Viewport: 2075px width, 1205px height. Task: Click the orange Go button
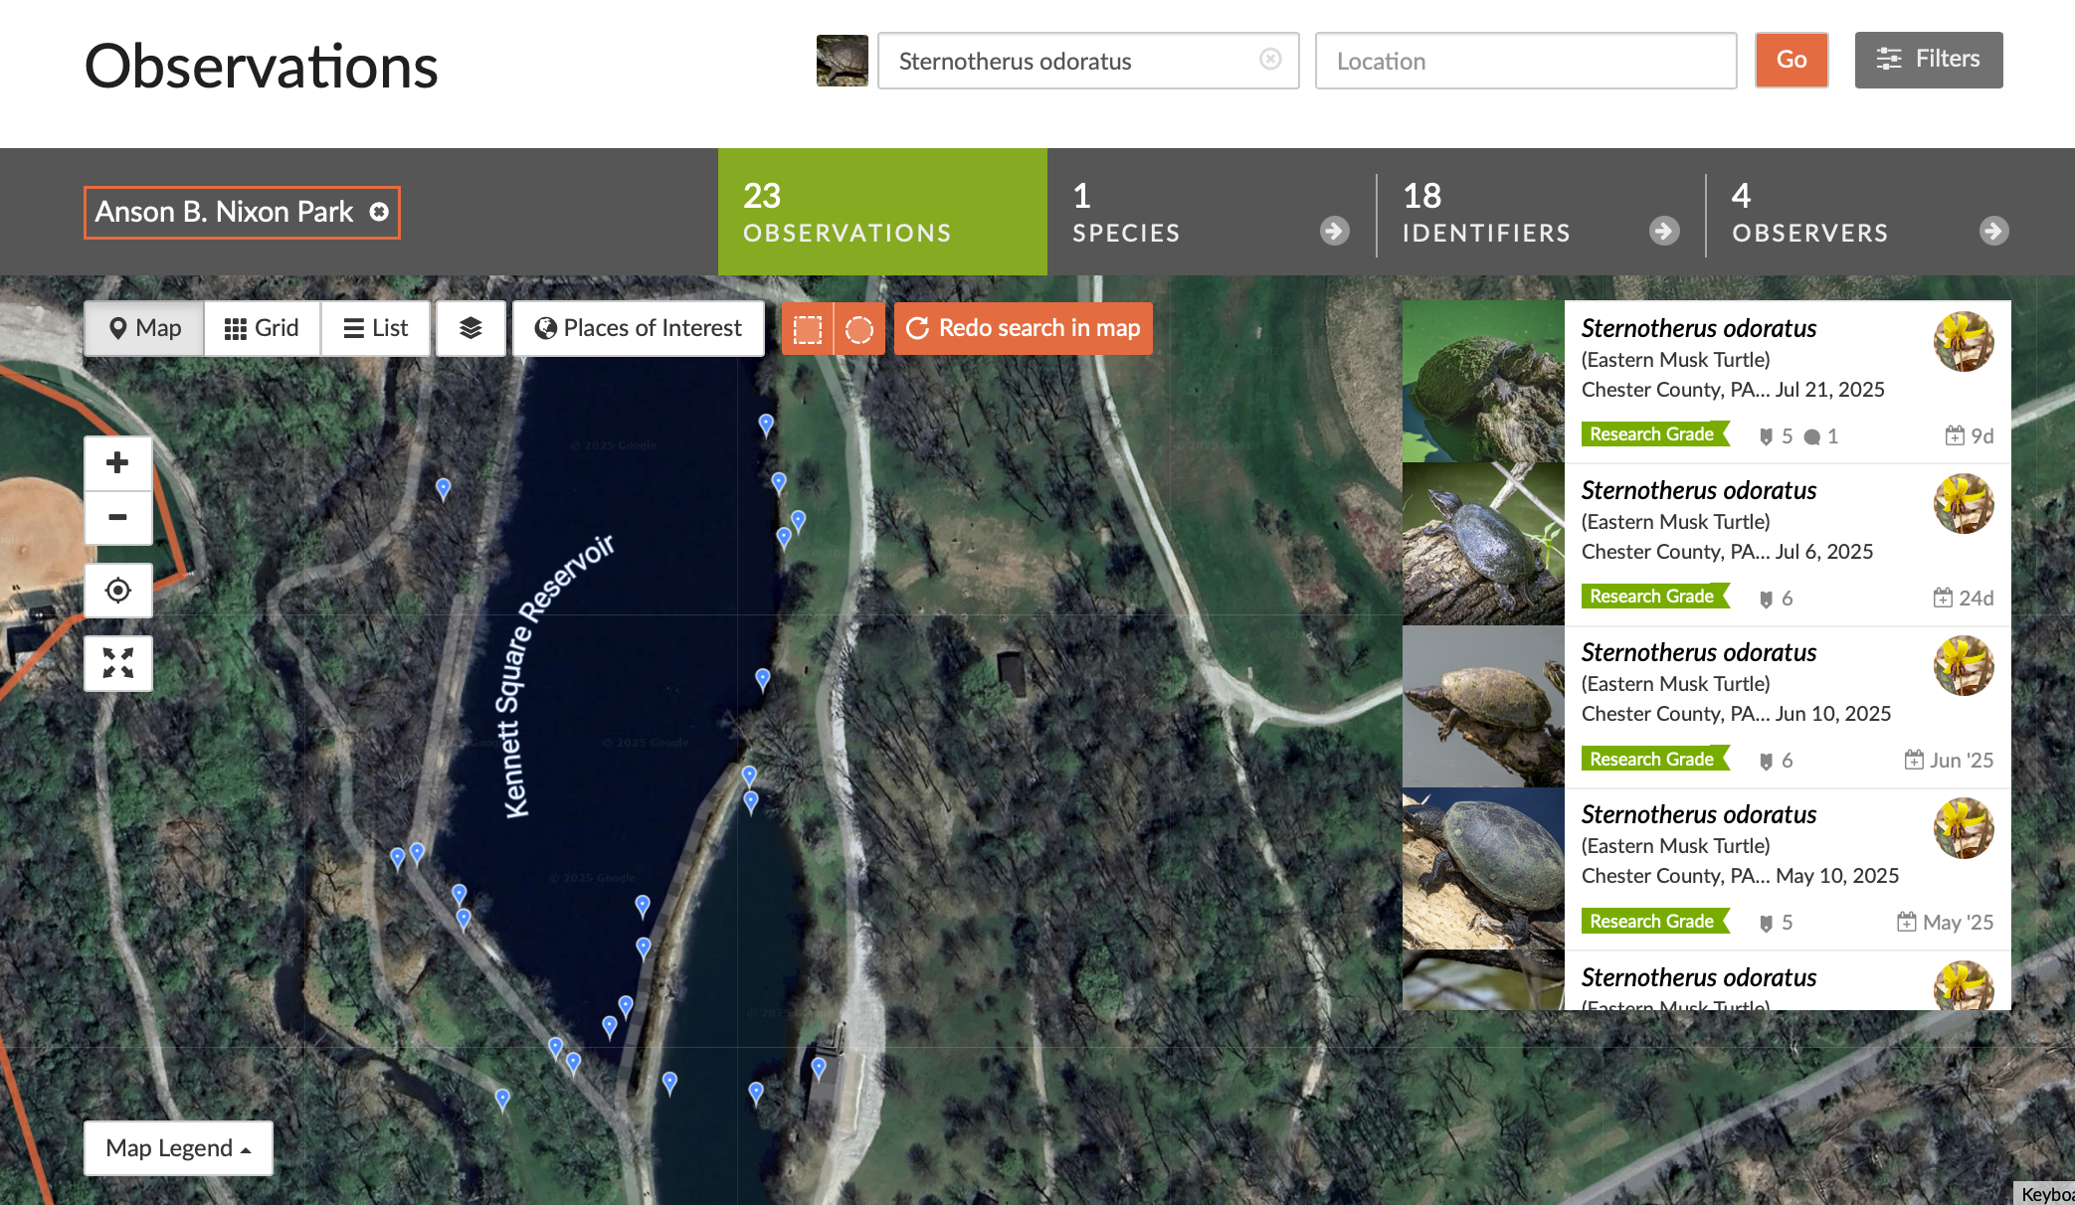tap(1791, 60)
